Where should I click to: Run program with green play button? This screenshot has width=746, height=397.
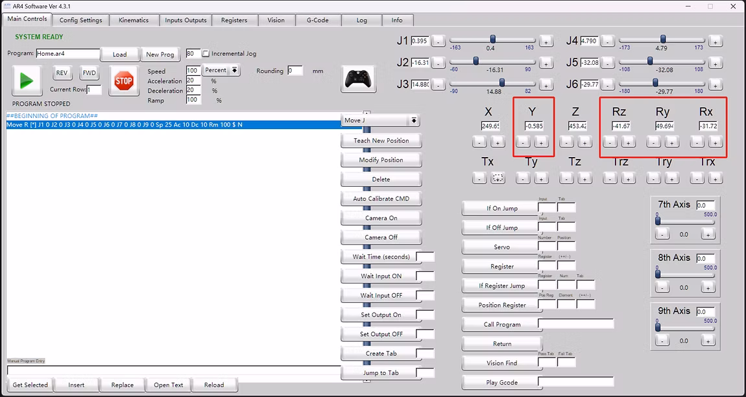pyautogui.click(x=27, y=81)
